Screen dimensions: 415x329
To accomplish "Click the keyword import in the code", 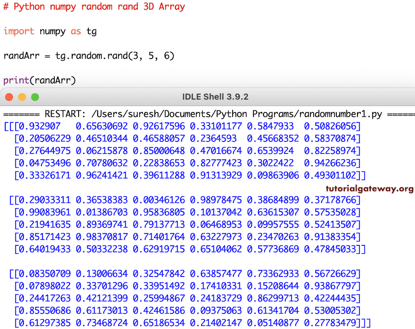I will tap(18, 32).
